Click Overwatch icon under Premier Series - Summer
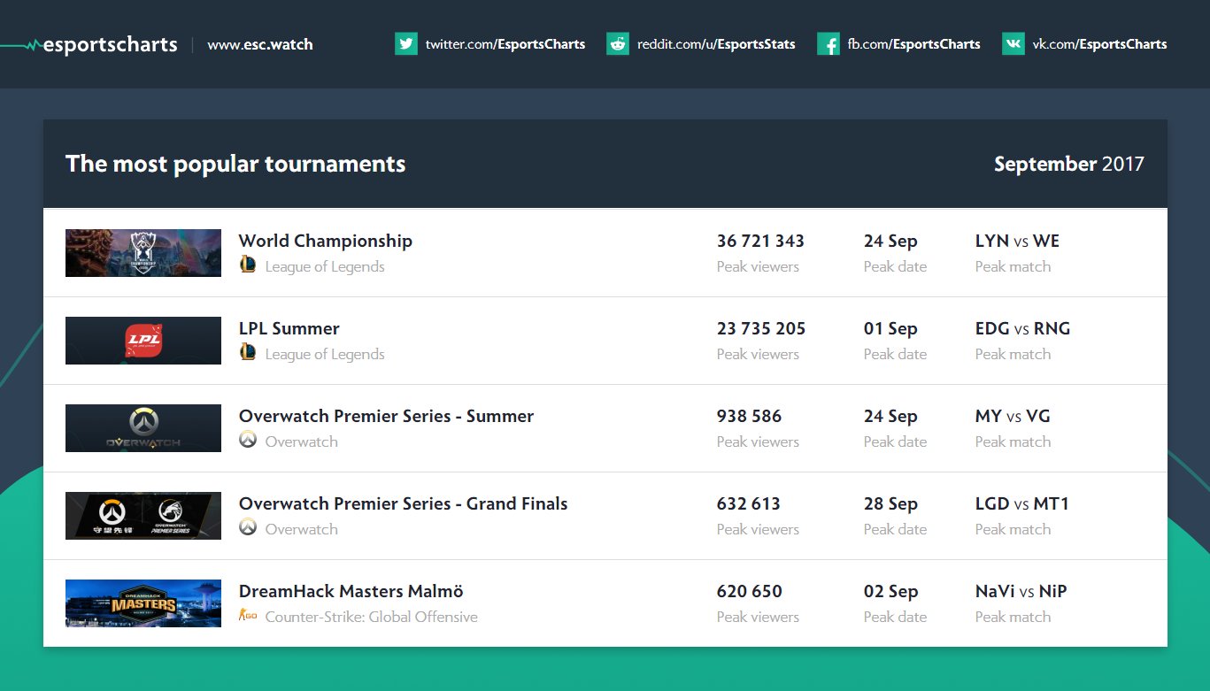Viewport: 1210px width, 691px height. coord(248,440)
